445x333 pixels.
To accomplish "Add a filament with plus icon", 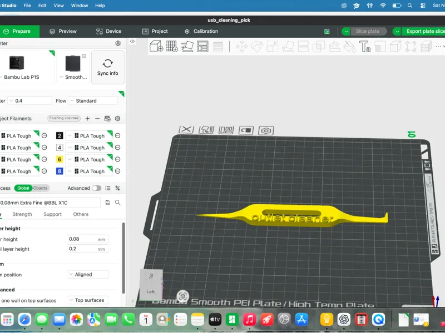I will click(87, 119).
